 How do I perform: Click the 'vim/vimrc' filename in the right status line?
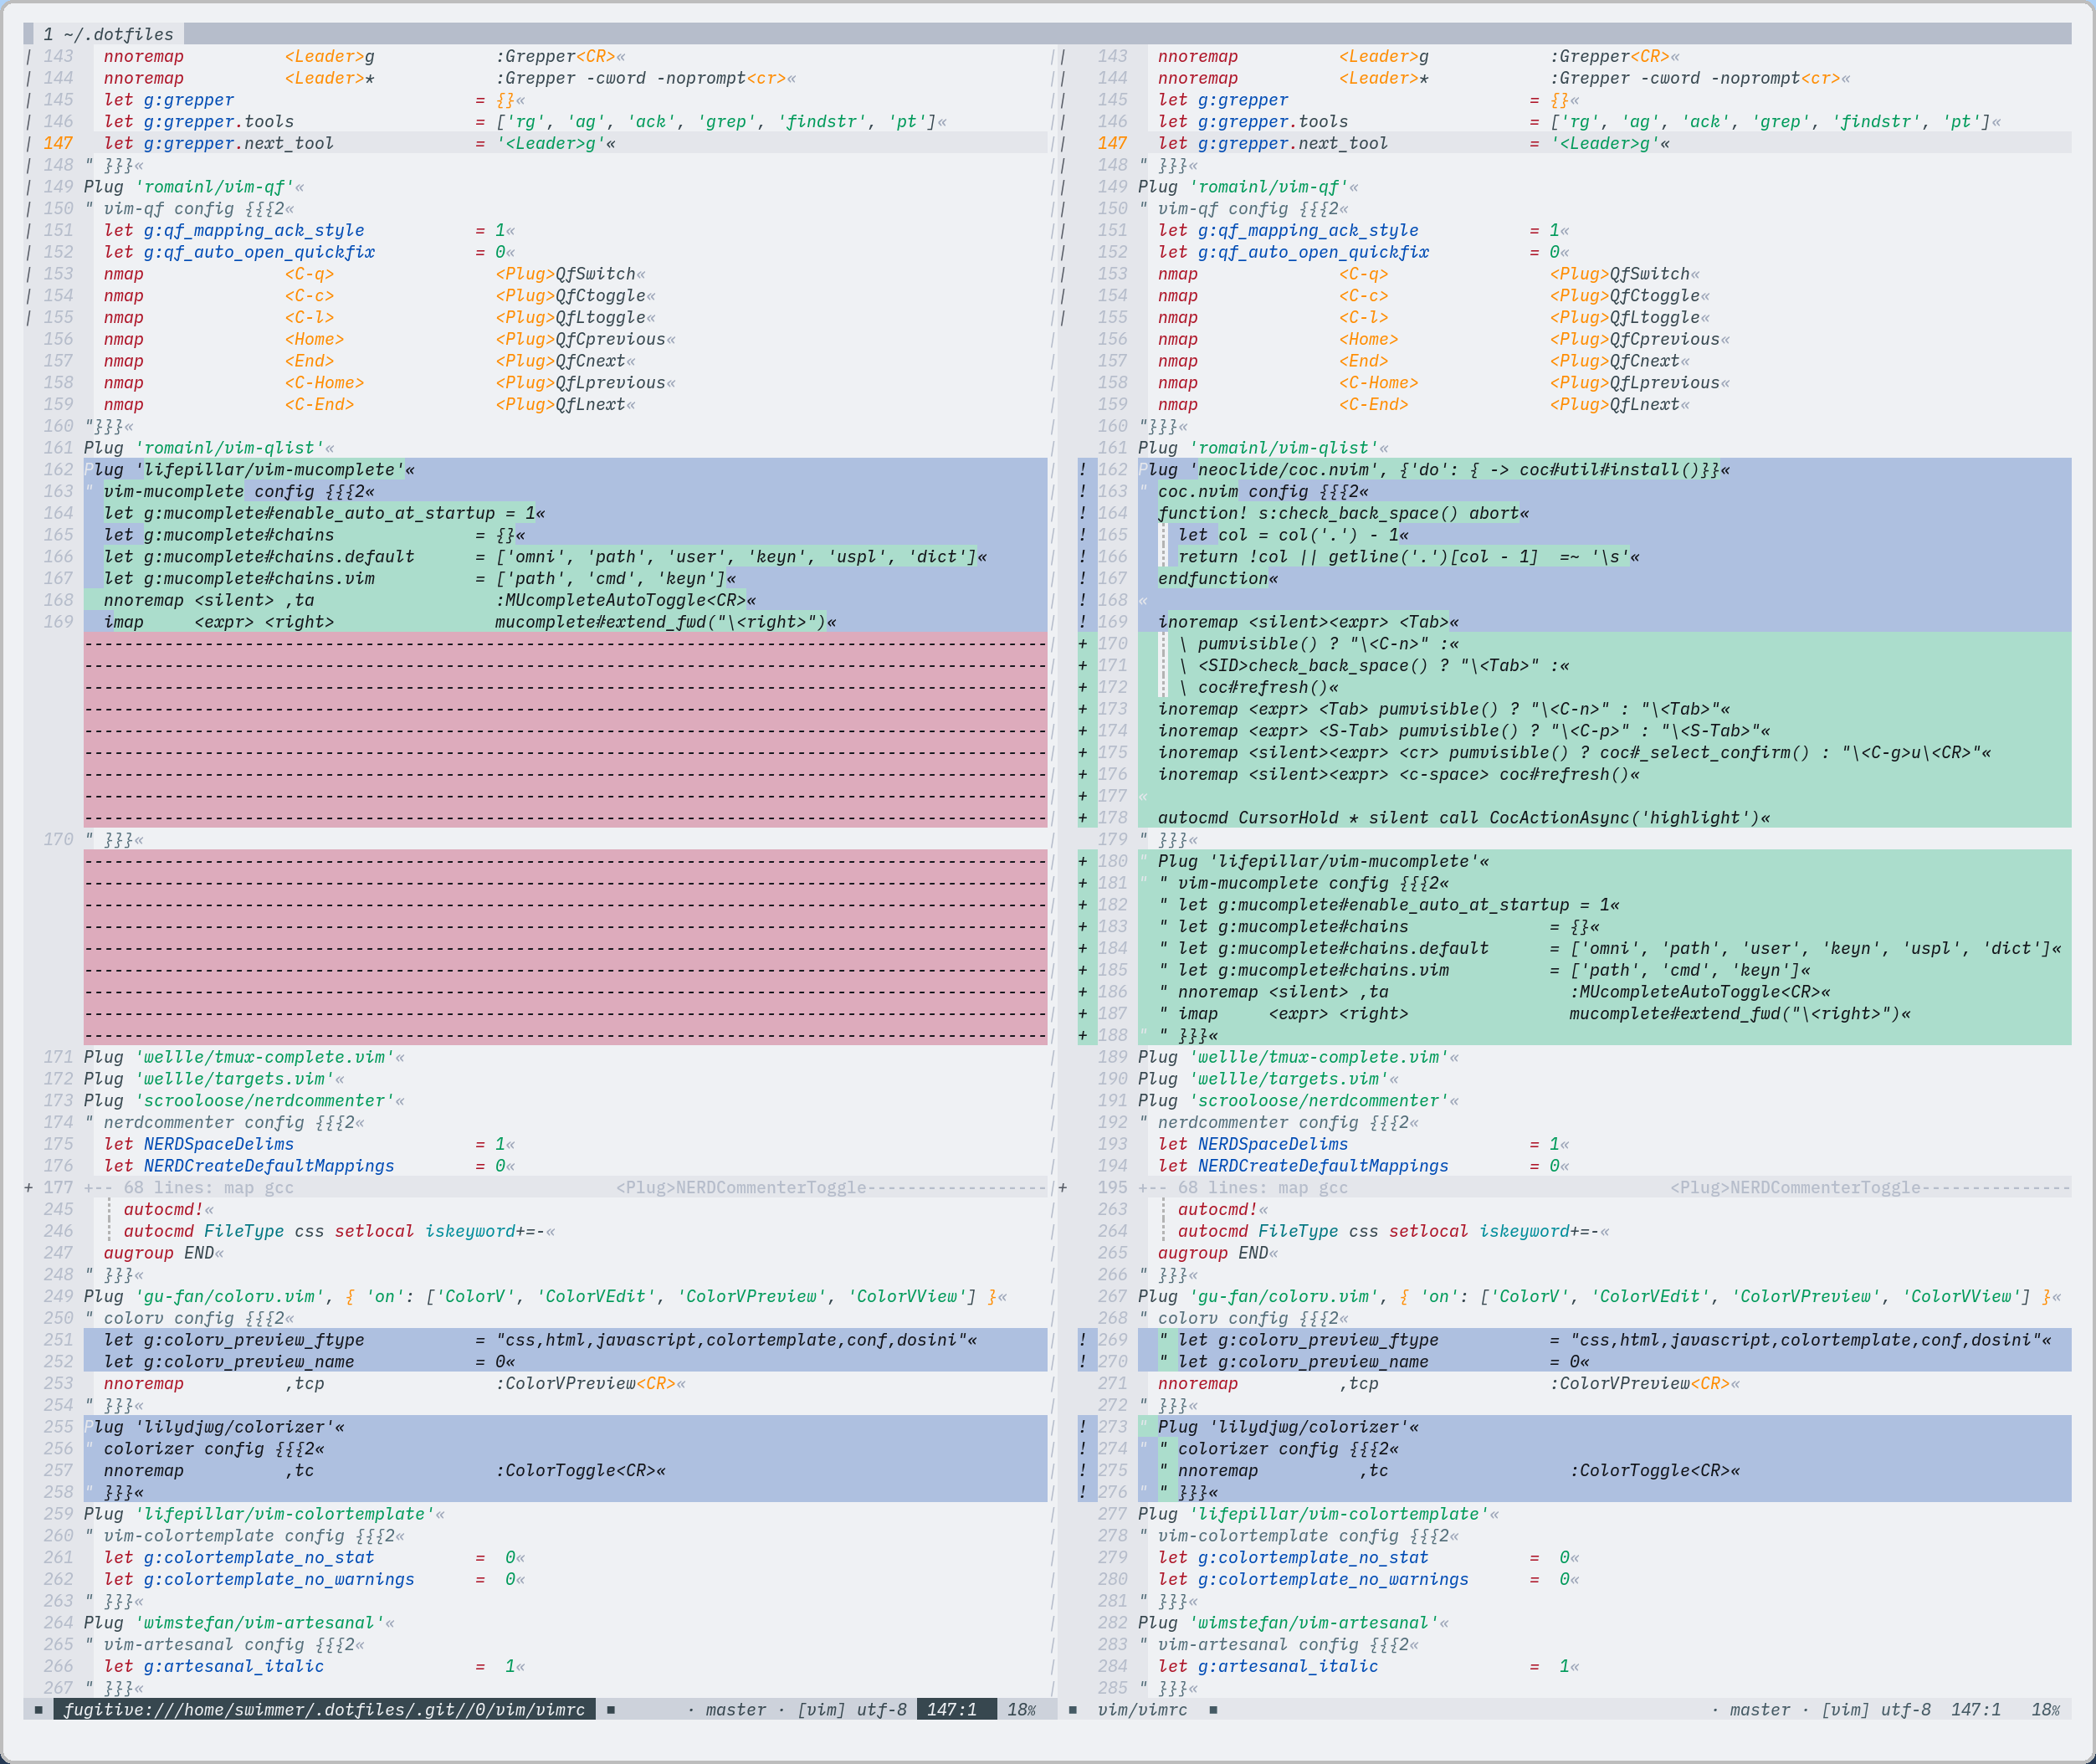[x=1142, y=1710]
